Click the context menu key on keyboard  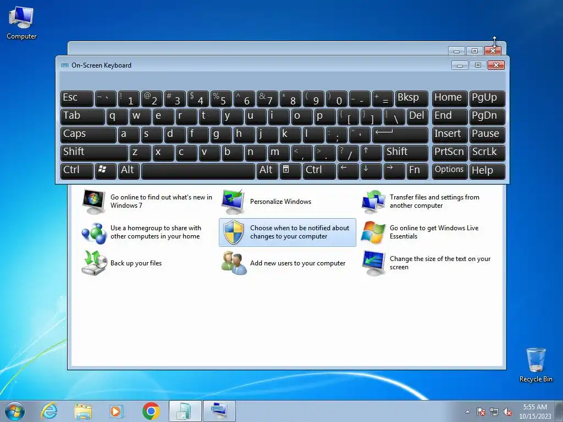point(290,170)
